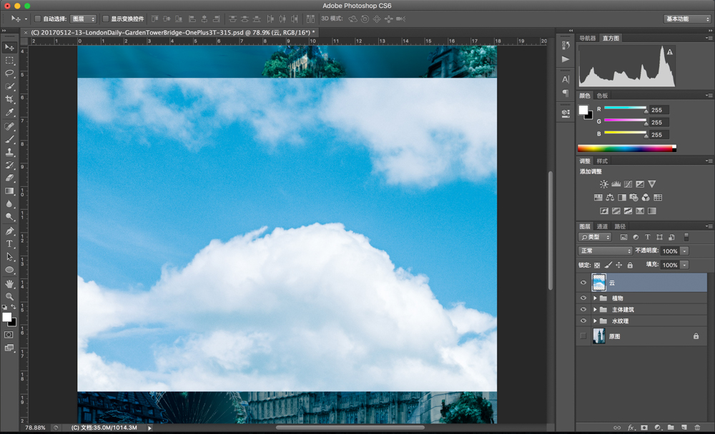715x434 pixels.
Task: Select the History Brush tool
Action: point(9,166)
